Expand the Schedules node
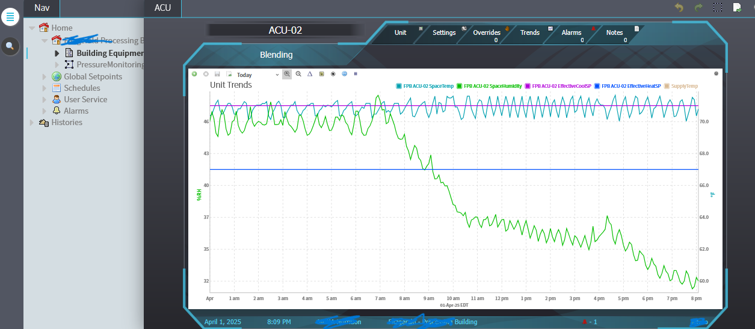 pyautogui.click(x=44, y=88)
